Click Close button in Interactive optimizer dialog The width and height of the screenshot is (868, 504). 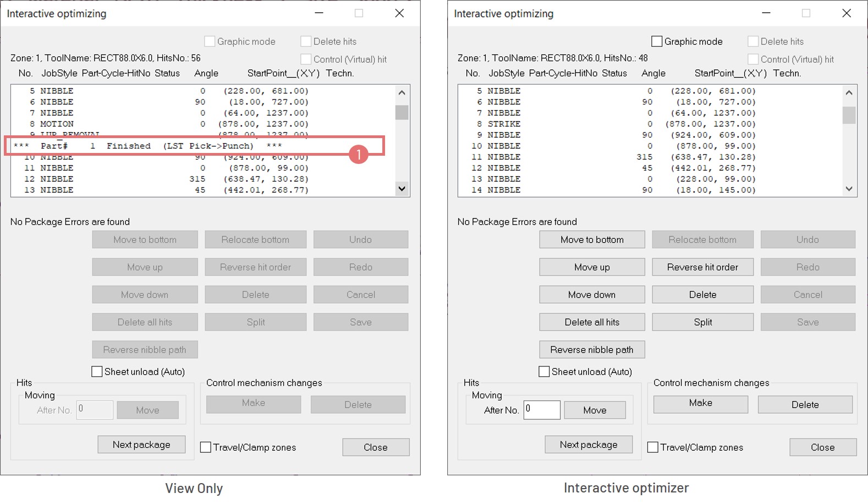[822, 447]
